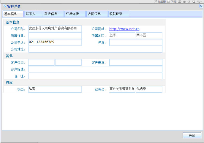Click the 传真 label
Viewport: 204px width, 143px height.
click(x=102, y=42)
